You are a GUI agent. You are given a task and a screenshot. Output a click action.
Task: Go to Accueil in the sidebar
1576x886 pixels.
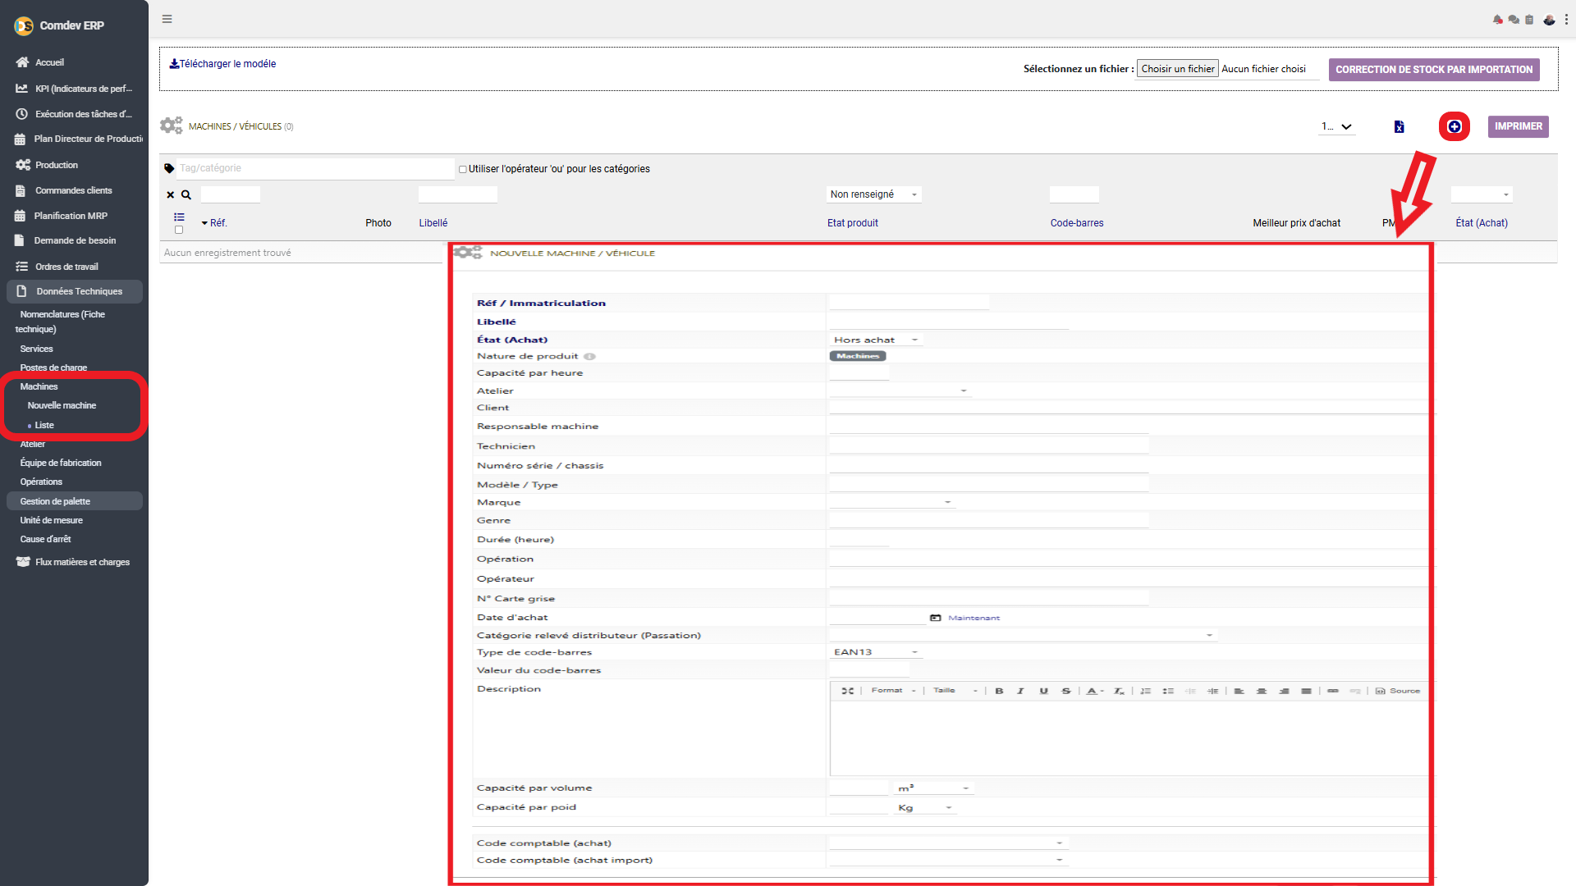point(49,62)
